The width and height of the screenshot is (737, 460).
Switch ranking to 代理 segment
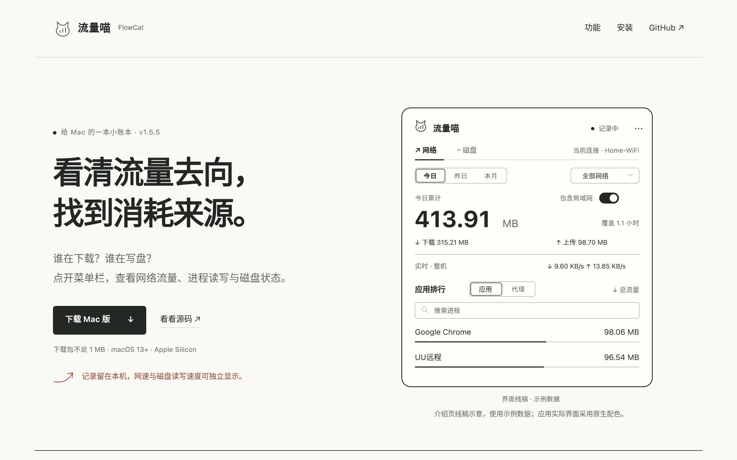pos(518,289)
